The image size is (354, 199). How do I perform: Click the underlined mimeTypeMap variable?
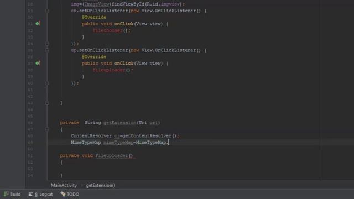click(118, 143)
